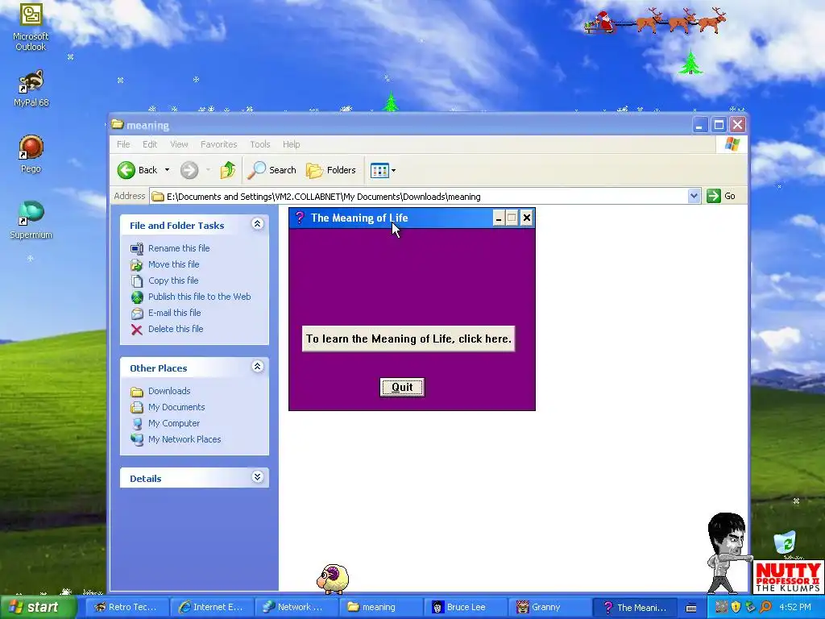Viewport: 825px width, 619px height.
Task: Open the Tools menu
Action: (x=260, y=144)
